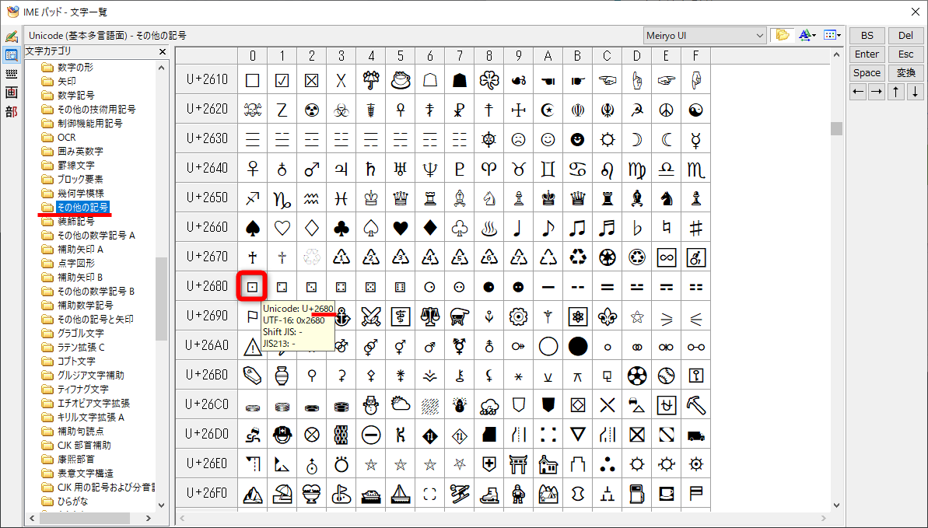928x528 pixels.
Task: Open the font style dropdown arrow
Action: click(x=814, y=35)
